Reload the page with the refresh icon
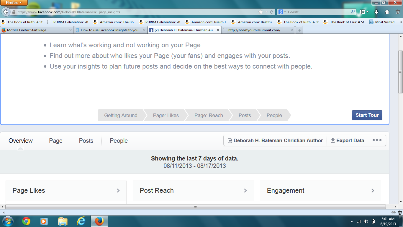 pos(272,12)
